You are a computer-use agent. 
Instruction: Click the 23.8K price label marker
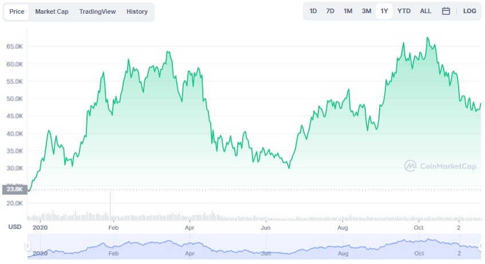(14, 189)
